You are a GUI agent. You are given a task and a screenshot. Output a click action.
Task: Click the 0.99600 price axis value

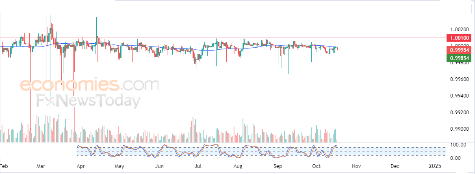click(x=459, y=80)
